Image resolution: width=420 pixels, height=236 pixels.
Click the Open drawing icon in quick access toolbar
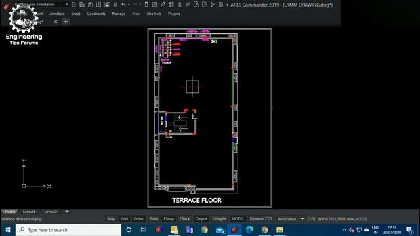[x=82, y=5]
